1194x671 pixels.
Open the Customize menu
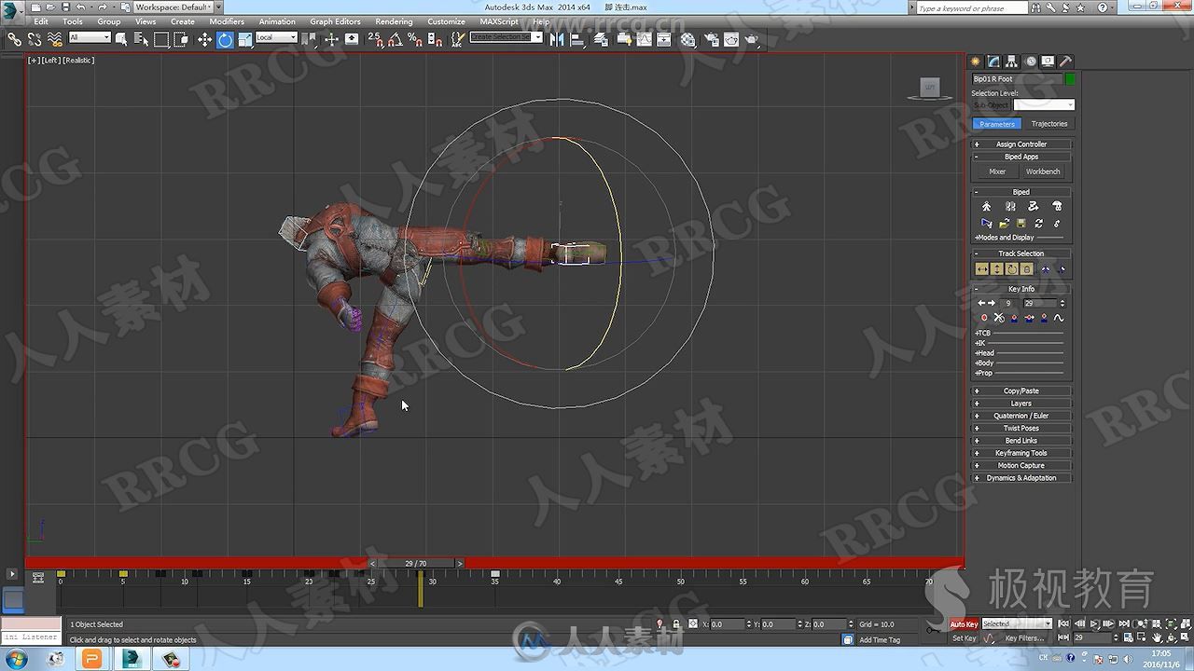[x=446, y=21]
